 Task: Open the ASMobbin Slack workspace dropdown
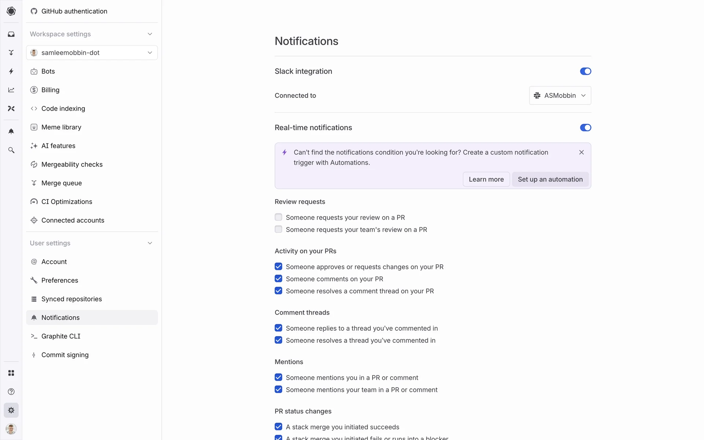[x=560, y=95]
